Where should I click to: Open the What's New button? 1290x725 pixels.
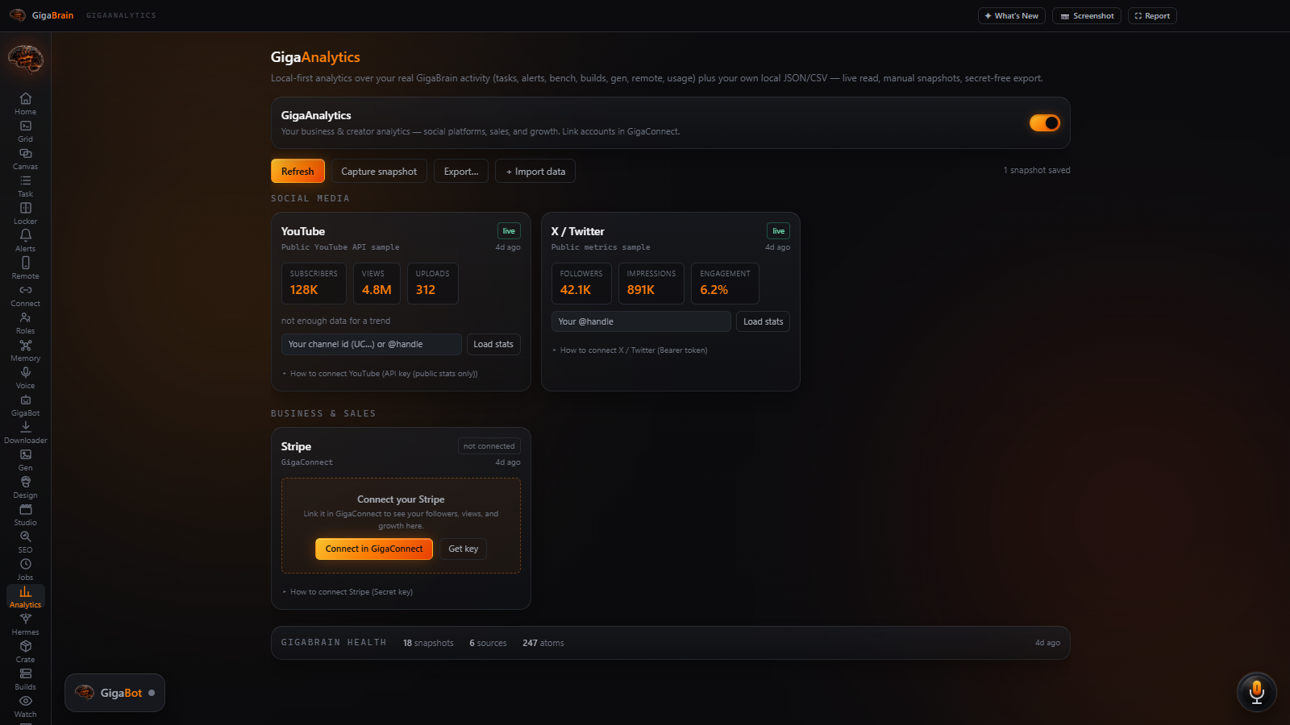[x=1012, y=16]
